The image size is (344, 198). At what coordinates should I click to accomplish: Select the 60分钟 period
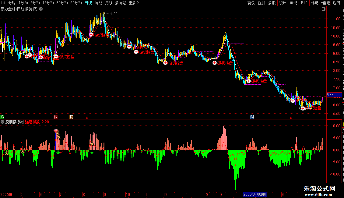(x=76, y=3)
